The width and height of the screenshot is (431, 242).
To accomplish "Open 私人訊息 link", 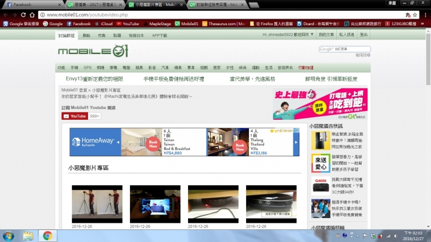I will tap(347, 35).
